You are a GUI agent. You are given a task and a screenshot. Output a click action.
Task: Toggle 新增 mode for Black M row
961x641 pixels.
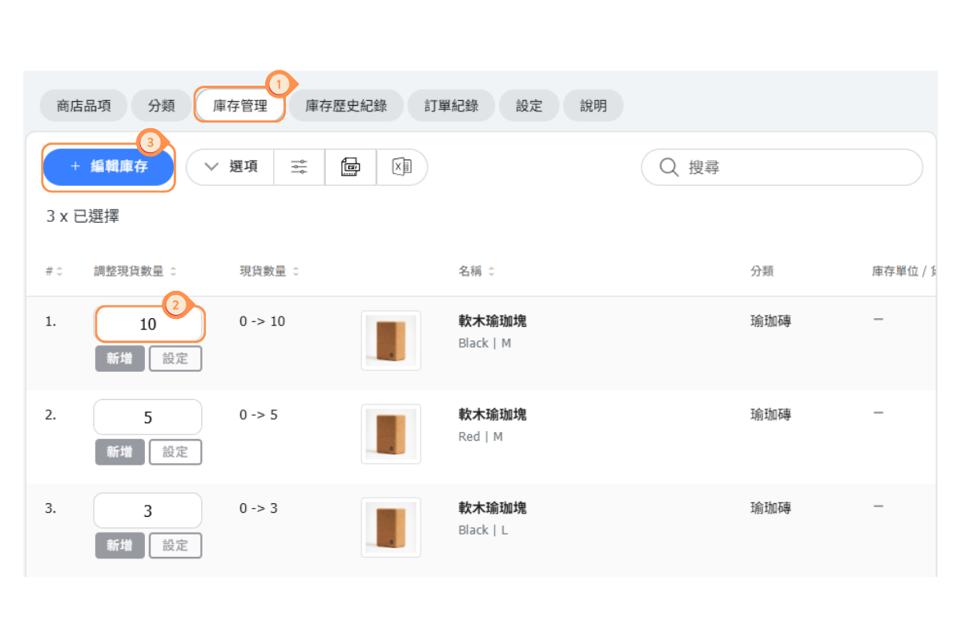[x=119, y=358]
